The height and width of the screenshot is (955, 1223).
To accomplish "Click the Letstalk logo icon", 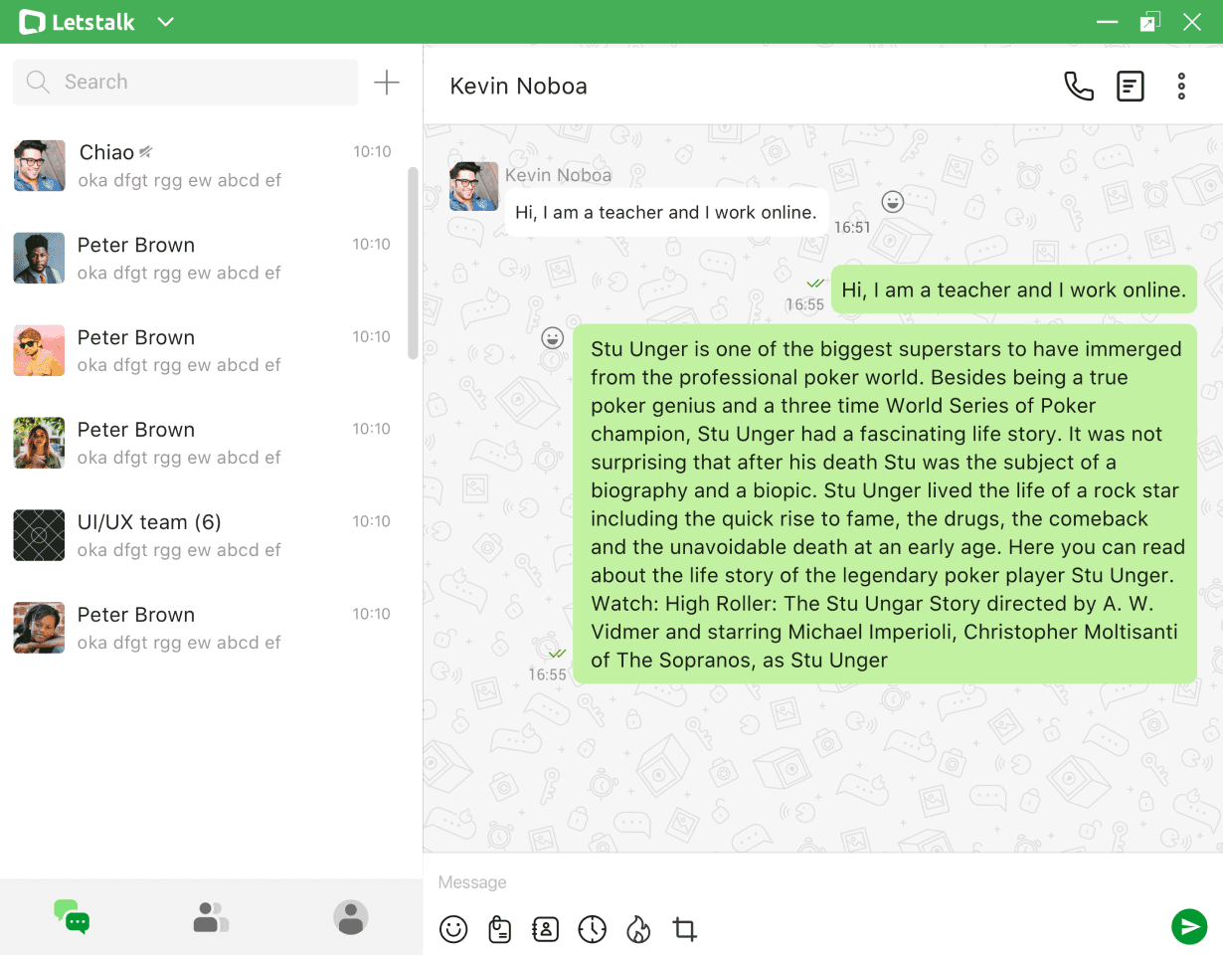I will (32, 22).
